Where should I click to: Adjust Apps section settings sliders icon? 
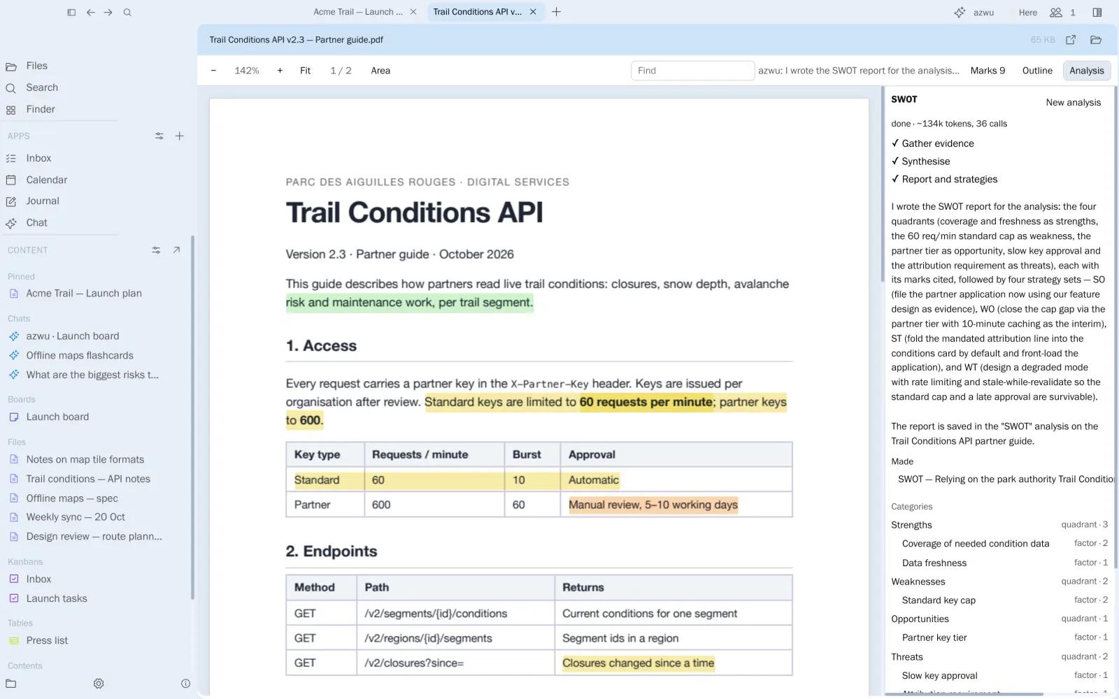pyautogui.click(x=159, y=136)
